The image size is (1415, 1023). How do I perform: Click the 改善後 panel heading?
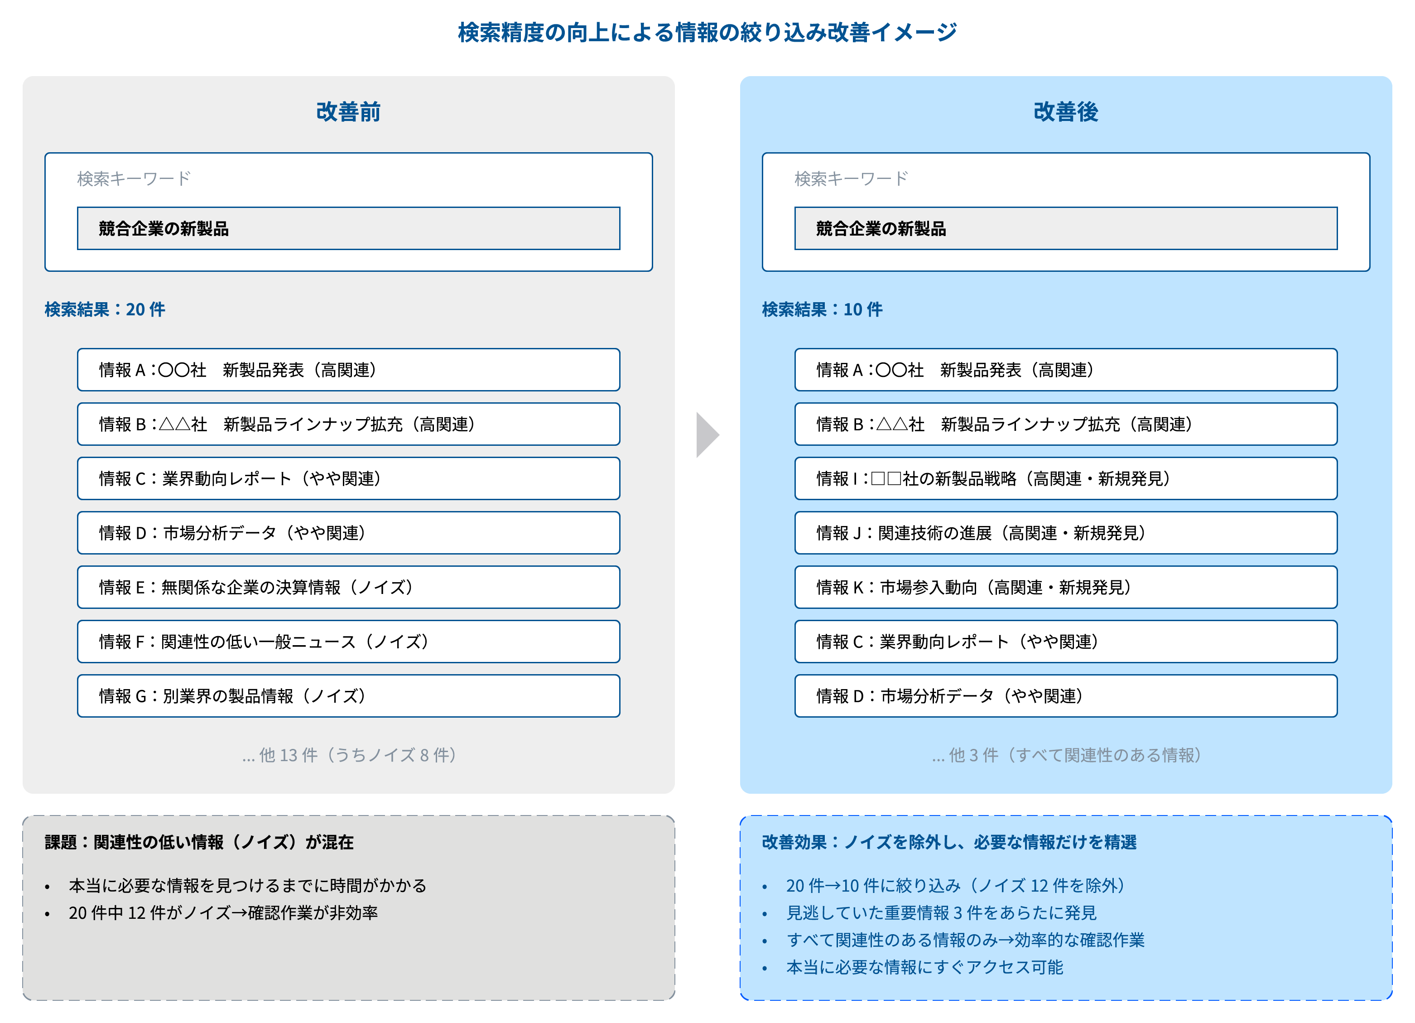coord(1065,112)
